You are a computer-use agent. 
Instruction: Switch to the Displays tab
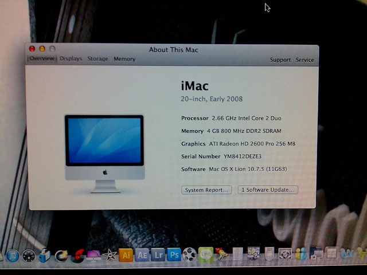[x=71, y=58]
